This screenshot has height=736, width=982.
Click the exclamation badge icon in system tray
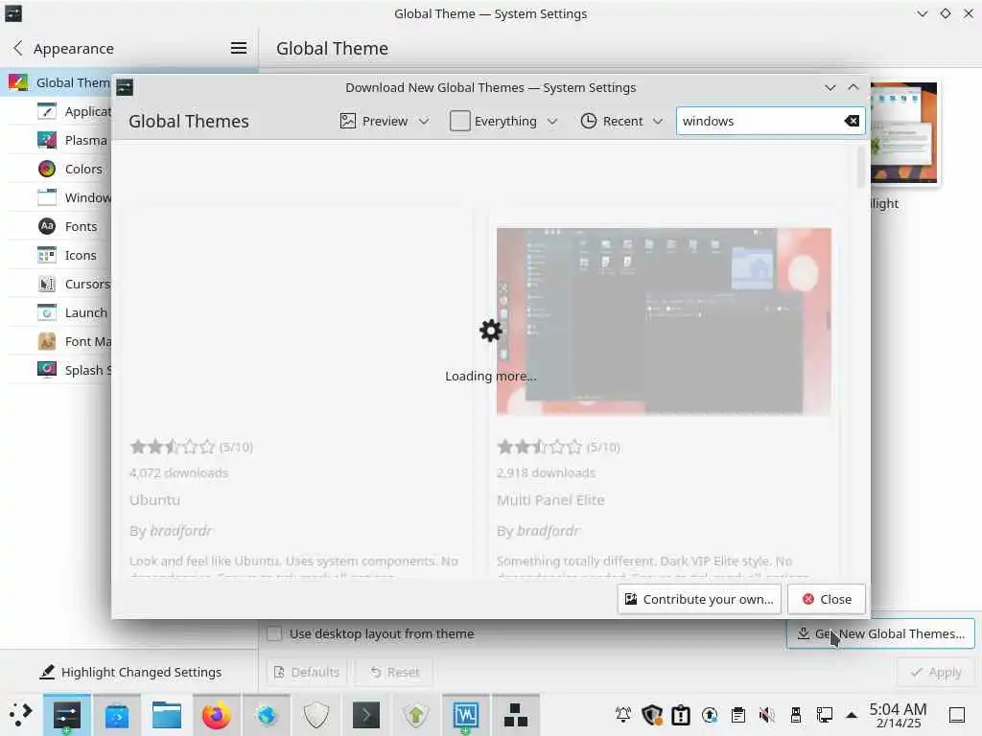pyautogui.click(x=680, y=715)
